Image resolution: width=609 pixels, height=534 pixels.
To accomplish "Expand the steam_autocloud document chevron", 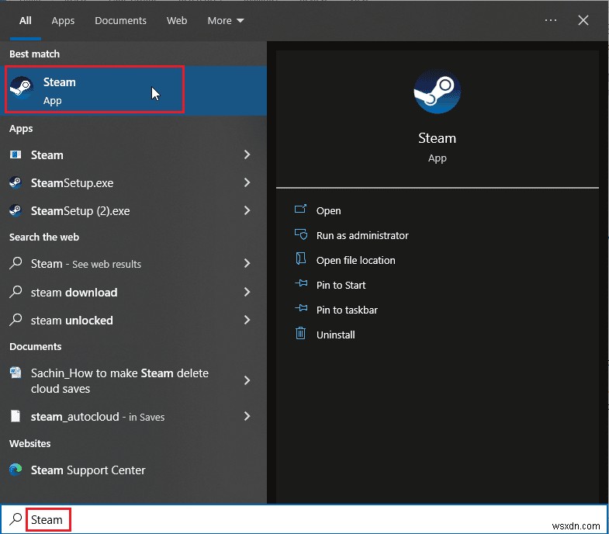I will (x=247, y=417).
